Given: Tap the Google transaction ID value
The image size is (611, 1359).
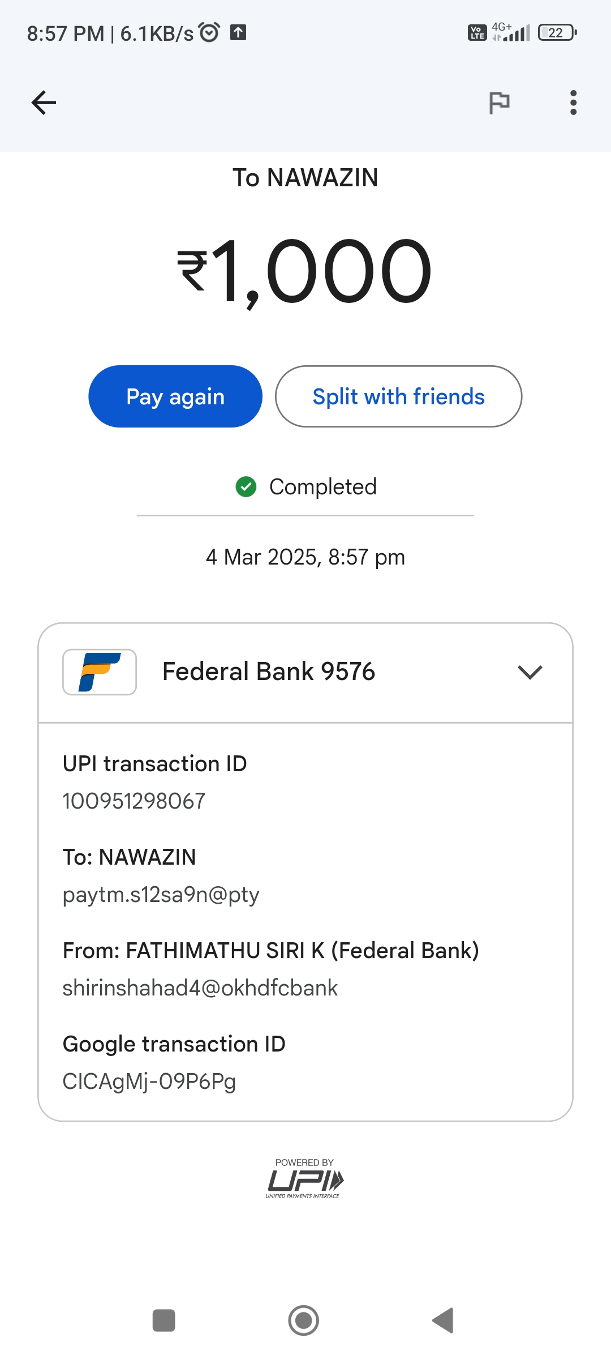Looking at the screenshot, I should click(x=149, y=1082).
